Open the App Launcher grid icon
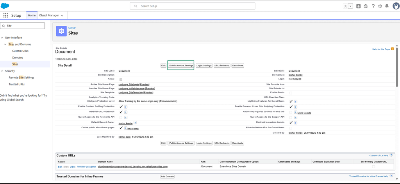The image size is (400, 184). [x=5, y=15]
